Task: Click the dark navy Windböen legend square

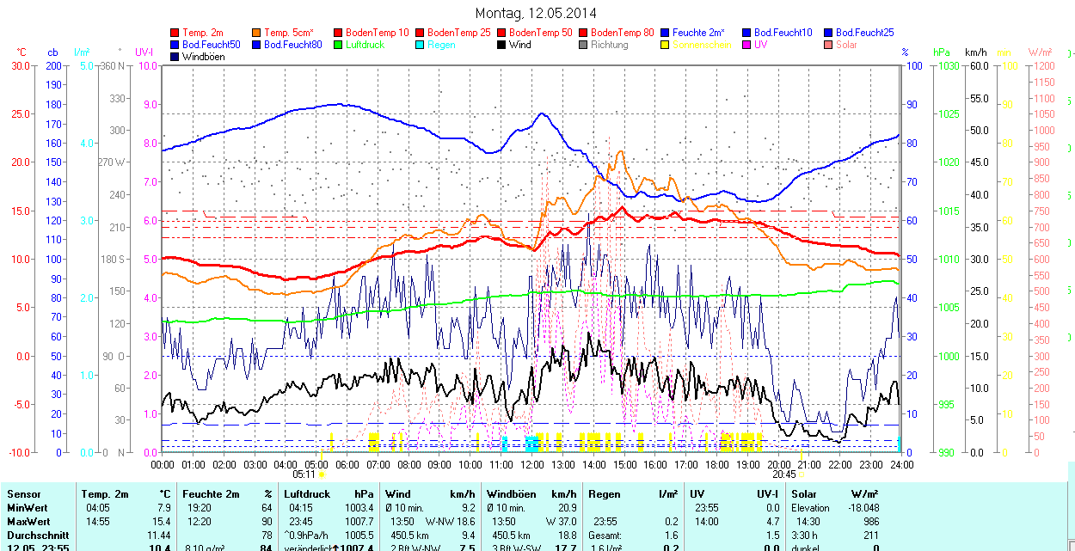Action: click(175, 57)
